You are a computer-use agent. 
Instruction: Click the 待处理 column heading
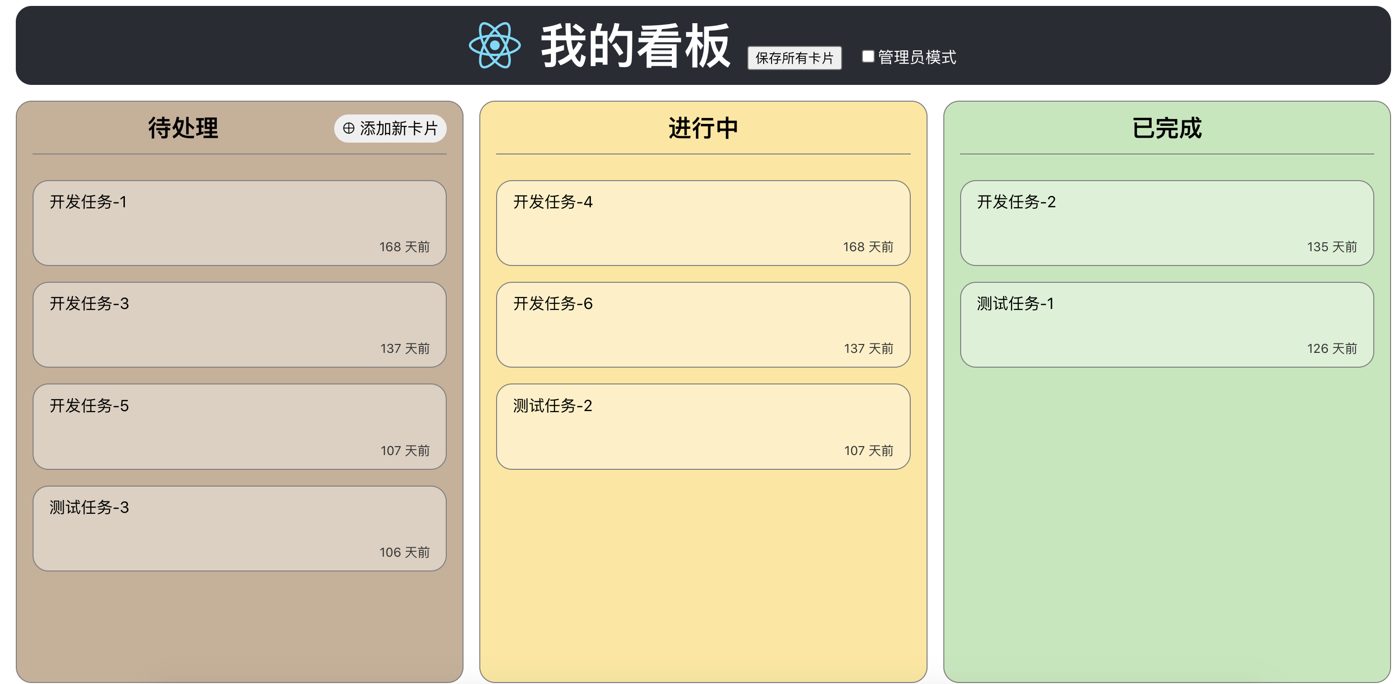coord(183,128)
